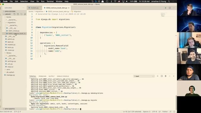Select db.sqlite3 file in explorer
The image size is (201, 113).
click(10, 72)
